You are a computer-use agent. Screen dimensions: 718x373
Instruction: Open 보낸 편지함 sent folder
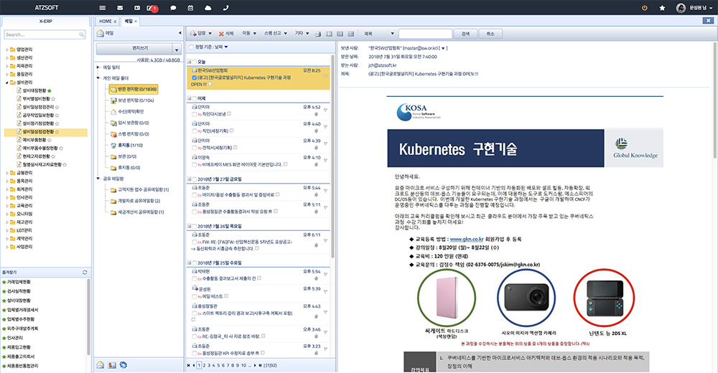coord(133,100)
